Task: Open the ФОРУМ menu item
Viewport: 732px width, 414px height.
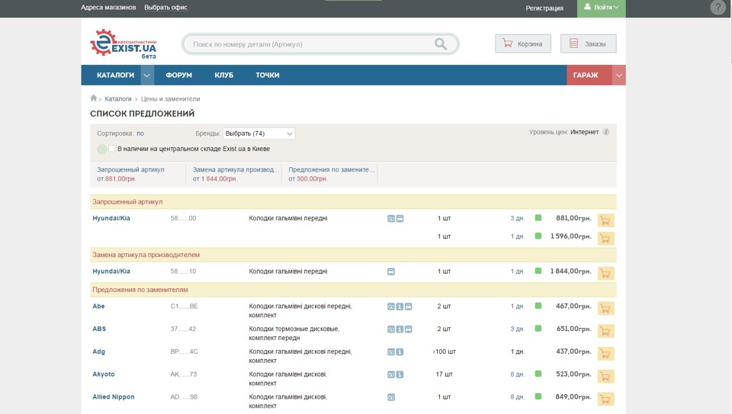Action: pos(178,75)
